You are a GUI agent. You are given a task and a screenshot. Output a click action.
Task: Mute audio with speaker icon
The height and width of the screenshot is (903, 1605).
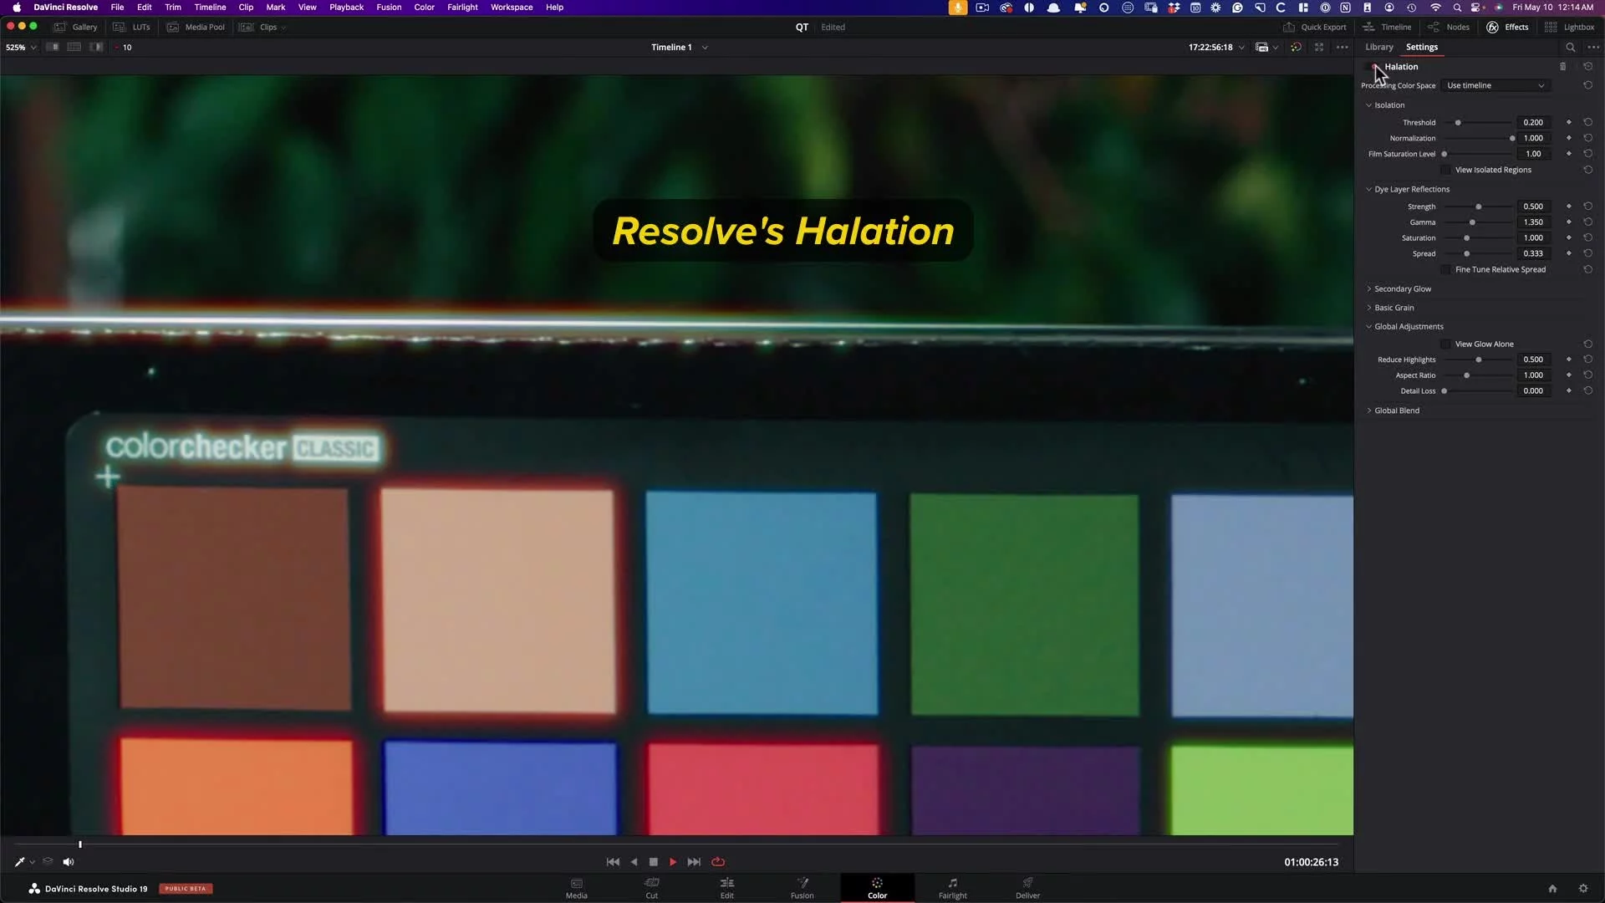coord(69,862)
